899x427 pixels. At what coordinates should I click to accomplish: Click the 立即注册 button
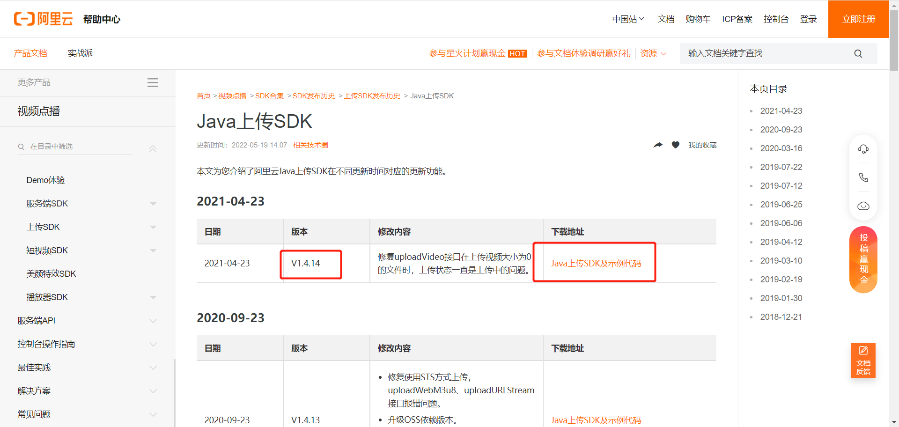coord(858,19)
